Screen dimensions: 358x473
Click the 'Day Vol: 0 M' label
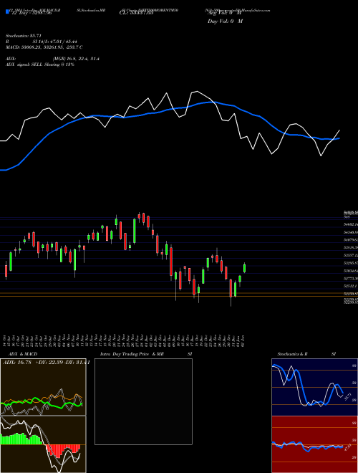225,21
